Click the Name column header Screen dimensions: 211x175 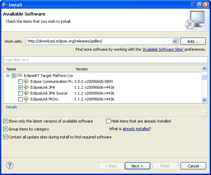pos(38,69)
